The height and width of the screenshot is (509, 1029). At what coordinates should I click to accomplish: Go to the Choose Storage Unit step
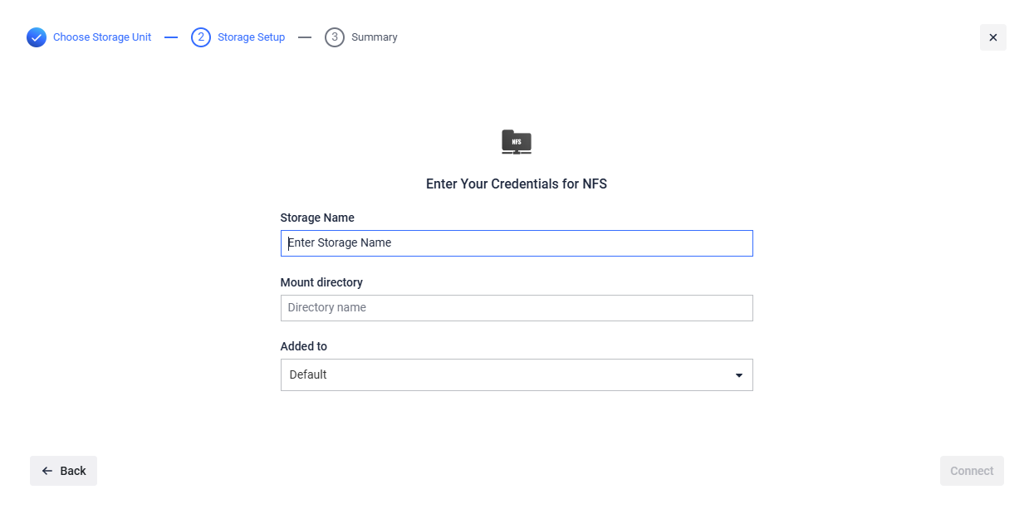click(x=102, y=37)
